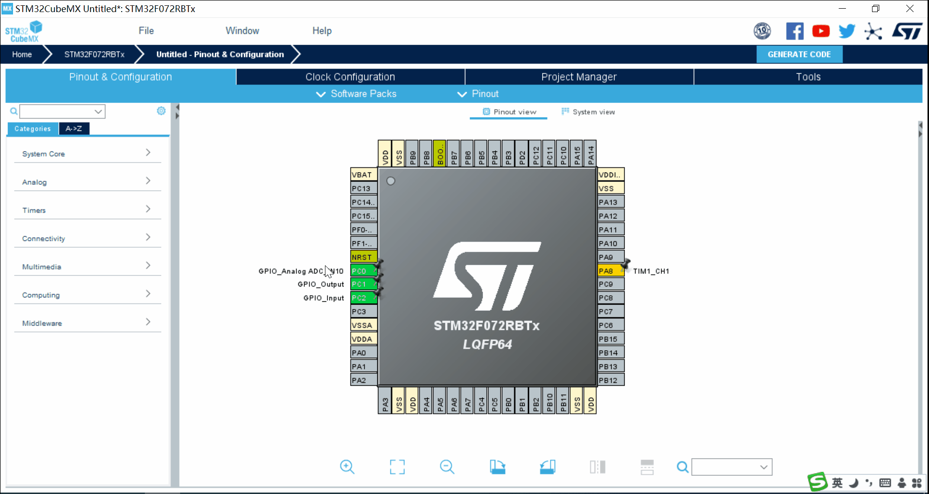Click the Sogou input method icon

[817, 482]
